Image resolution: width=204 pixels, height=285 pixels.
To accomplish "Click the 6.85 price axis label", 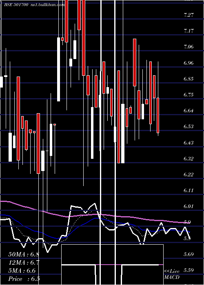I will (188, 79).
